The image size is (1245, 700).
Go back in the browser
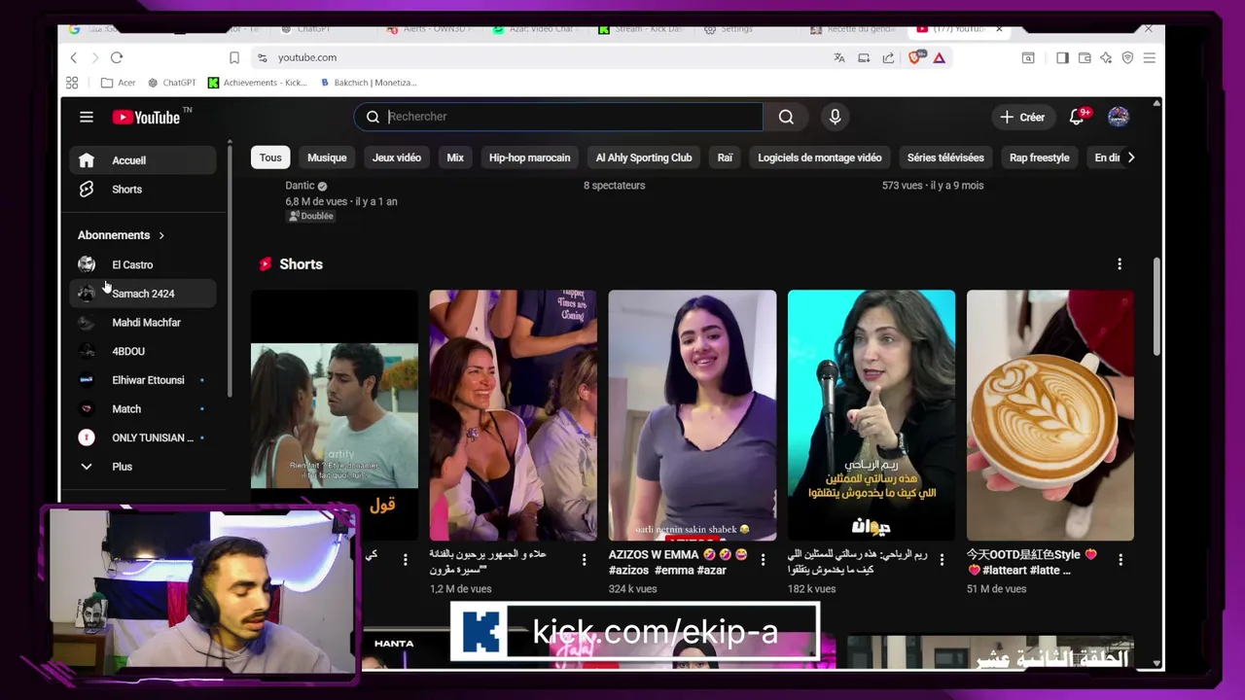[x=74, y=58]
